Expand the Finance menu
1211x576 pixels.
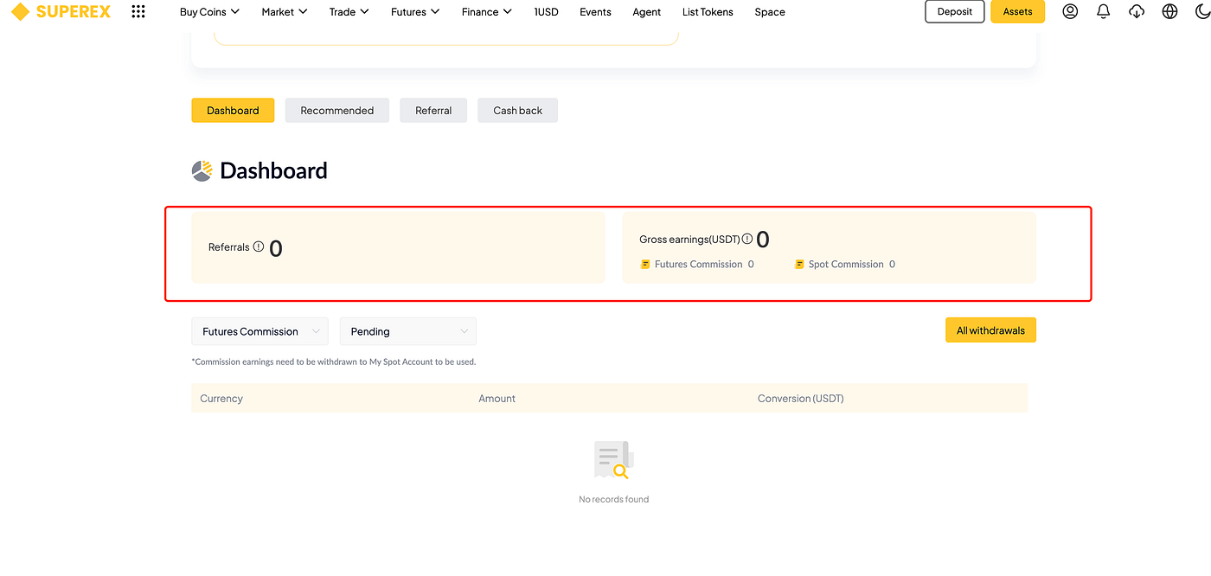[486, 12]
